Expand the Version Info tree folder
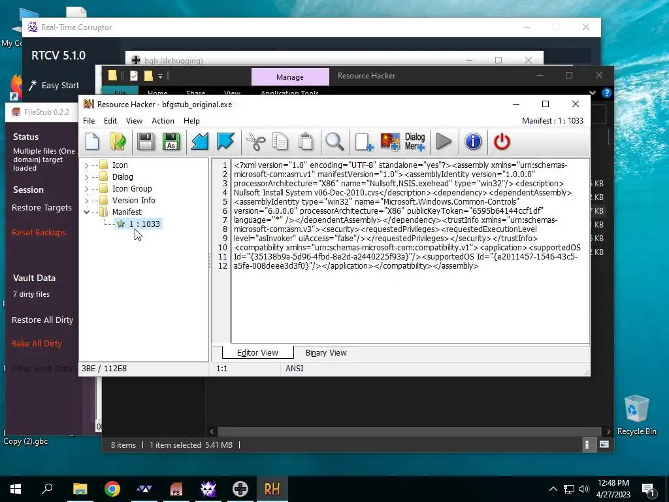The width and height of the screenshot is (669, 502). (x=87, y=200)
